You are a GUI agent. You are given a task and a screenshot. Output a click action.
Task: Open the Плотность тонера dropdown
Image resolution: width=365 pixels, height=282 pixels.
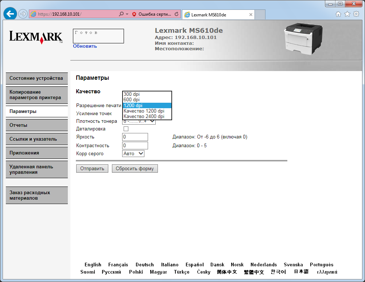(139, 122)
